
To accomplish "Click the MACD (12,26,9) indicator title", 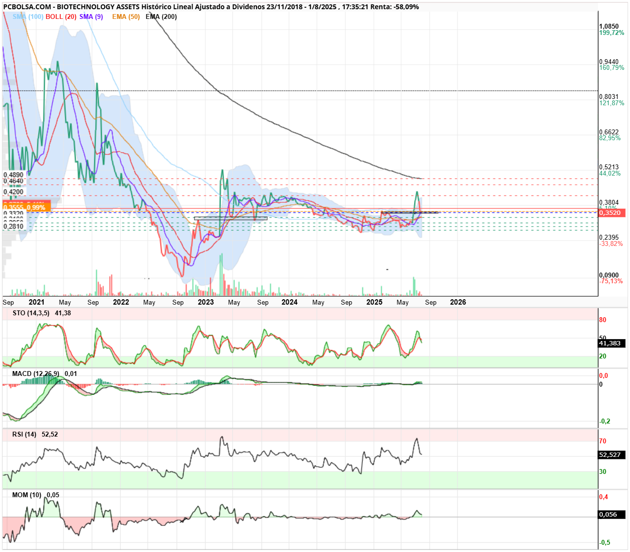I will coord(36,373).
